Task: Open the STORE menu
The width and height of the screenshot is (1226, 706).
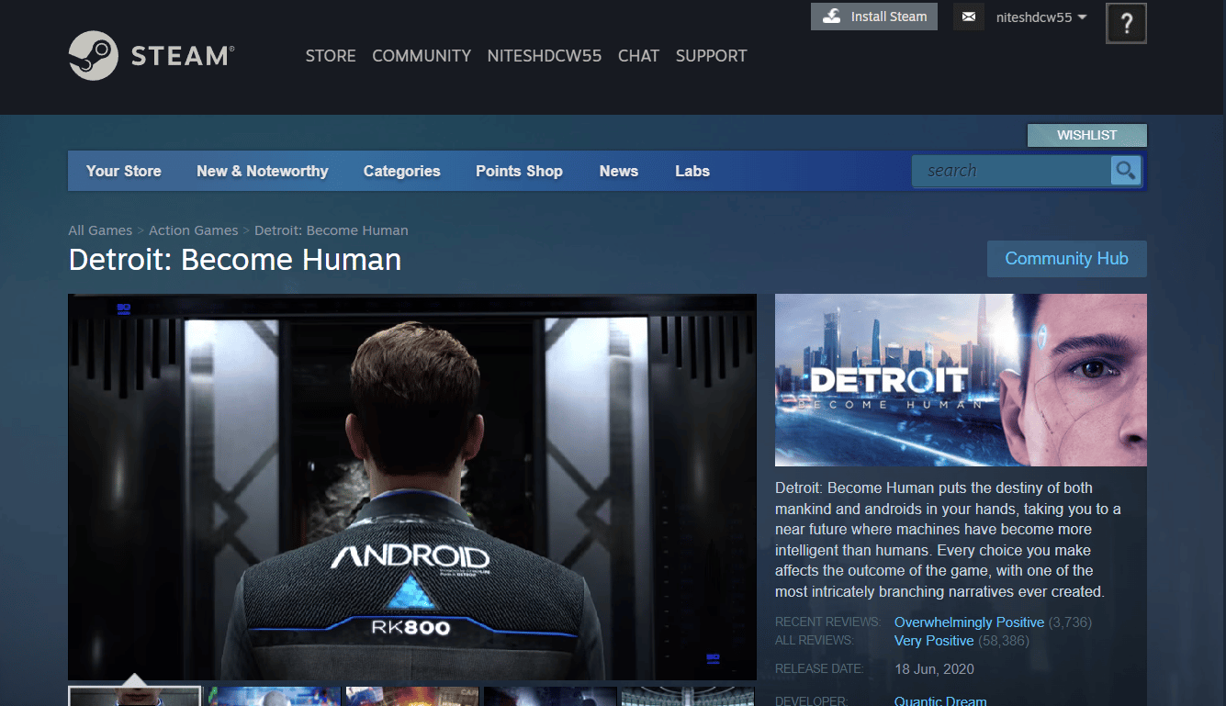Action: 331,56
